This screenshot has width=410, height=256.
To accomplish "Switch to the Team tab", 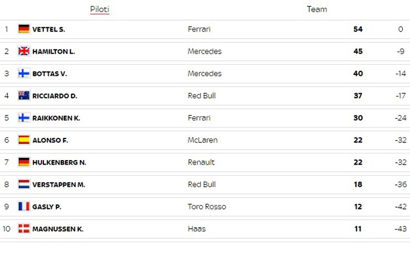I will pos(317,9).
